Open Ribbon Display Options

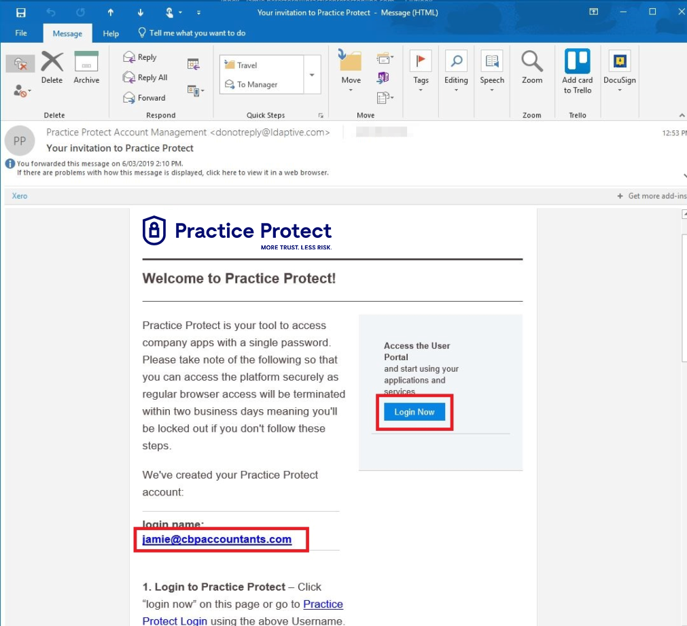pos(594,12)
